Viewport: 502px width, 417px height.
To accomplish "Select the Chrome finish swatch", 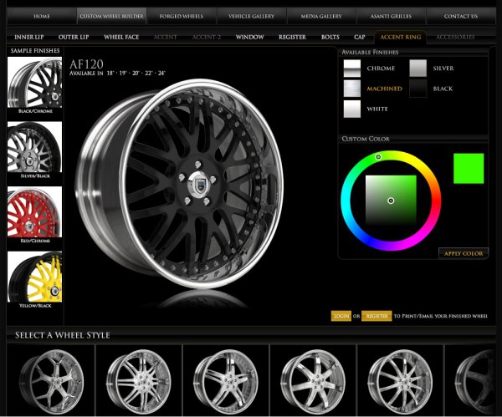I will point(352,69).
